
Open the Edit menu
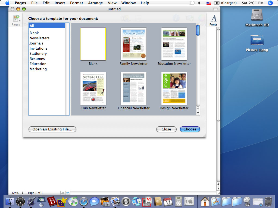click(x=46, y=3)
